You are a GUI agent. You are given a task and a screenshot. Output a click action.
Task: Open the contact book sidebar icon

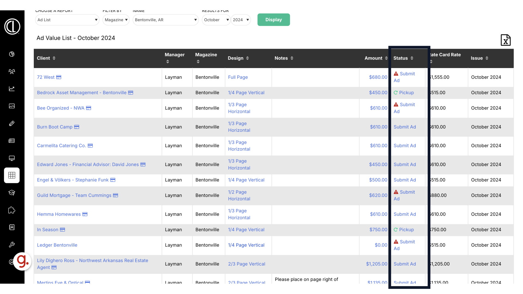click(12, 227)
